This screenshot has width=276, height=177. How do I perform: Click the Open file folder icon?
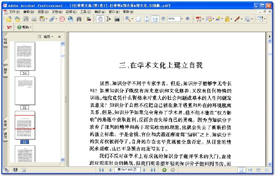click(9, 19)
